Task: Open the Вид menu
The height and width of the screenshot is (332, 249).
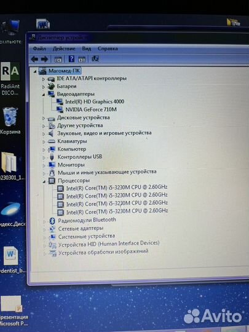Action: click(x=87, y=49)
